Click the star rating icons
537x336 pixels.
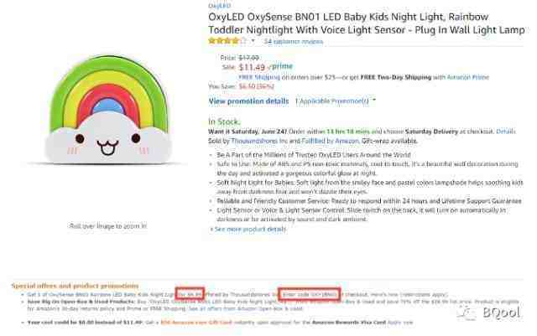click(x=227, y=41)
